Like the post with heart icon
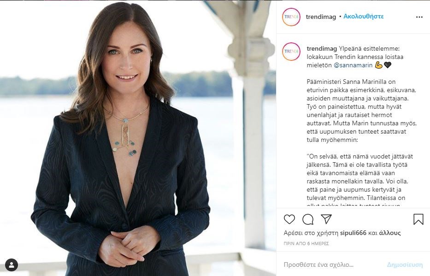 pos(289,219)
